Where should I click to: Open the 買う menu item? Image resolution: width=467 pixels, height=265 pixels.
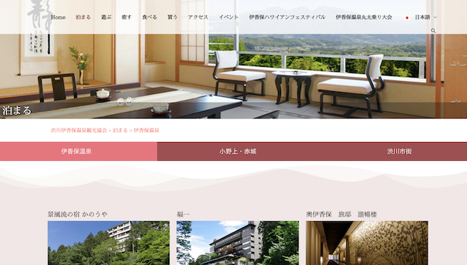pyautogui.click(x=172, y=17)
